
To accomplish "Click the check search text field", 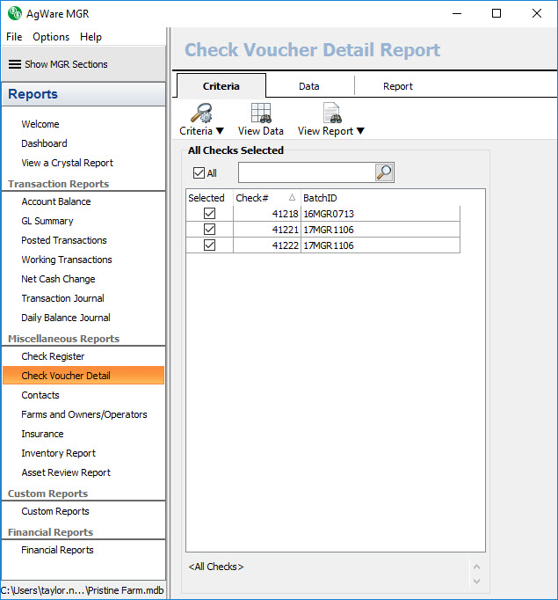I will (x=306, y=172).
